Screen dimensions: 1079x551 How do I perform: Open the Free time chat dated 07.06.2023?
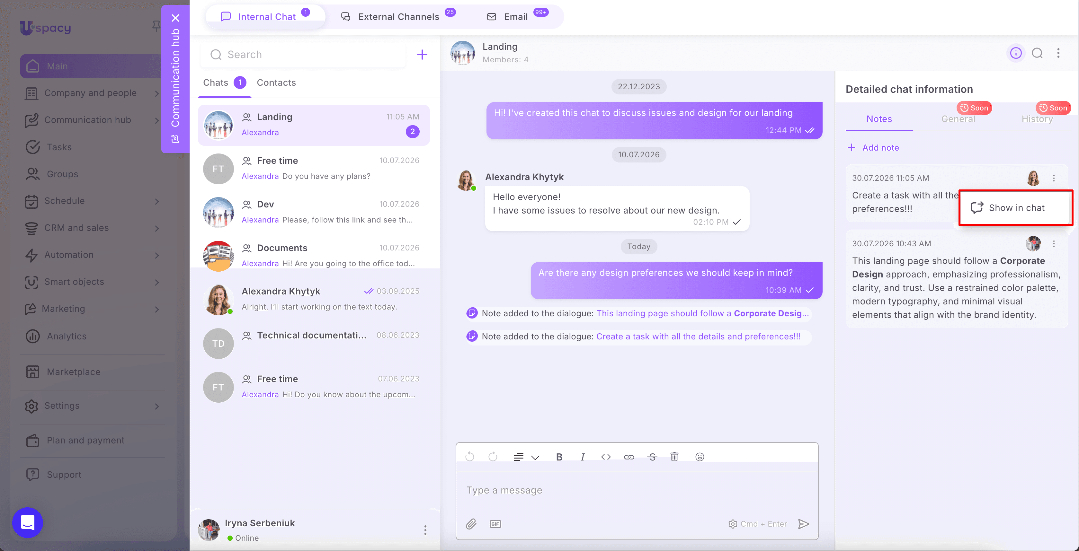(314, 387)
